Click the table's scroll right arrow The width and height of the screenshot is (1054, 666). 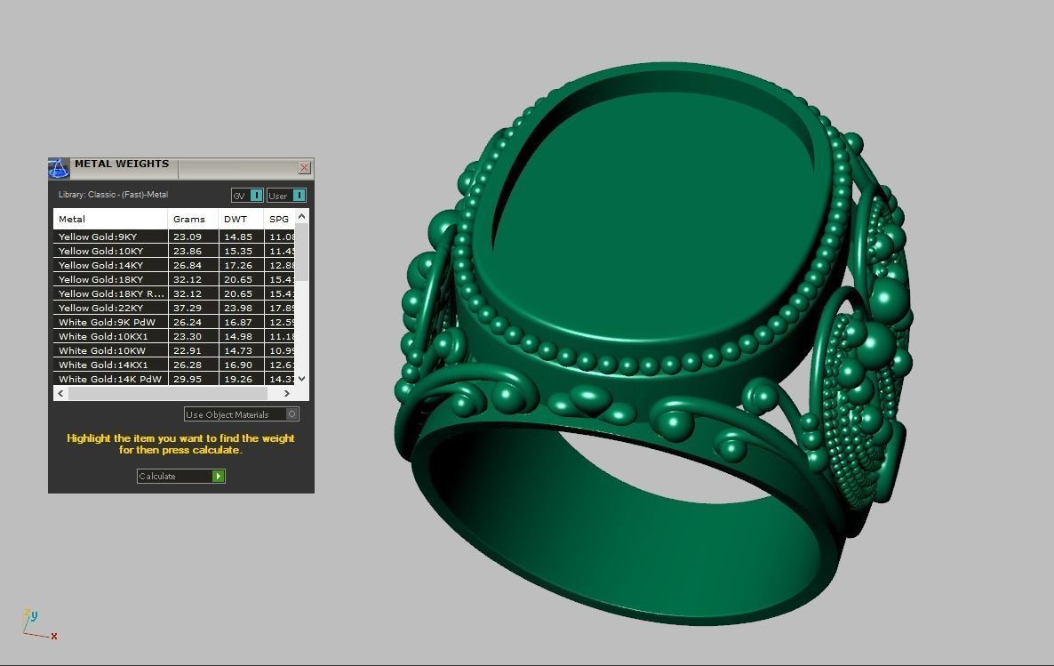pos(287,393)
